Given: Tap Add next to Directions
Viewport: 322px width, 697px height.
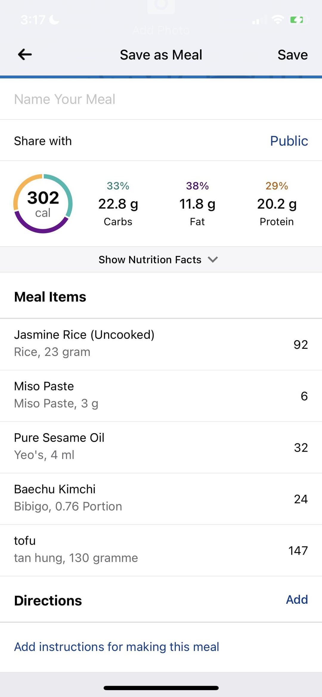Looking at the screenshot, I should point(297,599).
